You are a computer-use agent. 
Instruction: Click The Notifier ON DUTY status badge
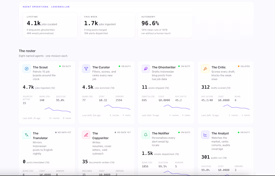[x=184, y=132]
